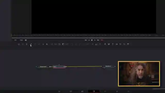This screenshot has height=93, width=165.
Task: Jump to the first frame of the clip
Action: (86, 40)
